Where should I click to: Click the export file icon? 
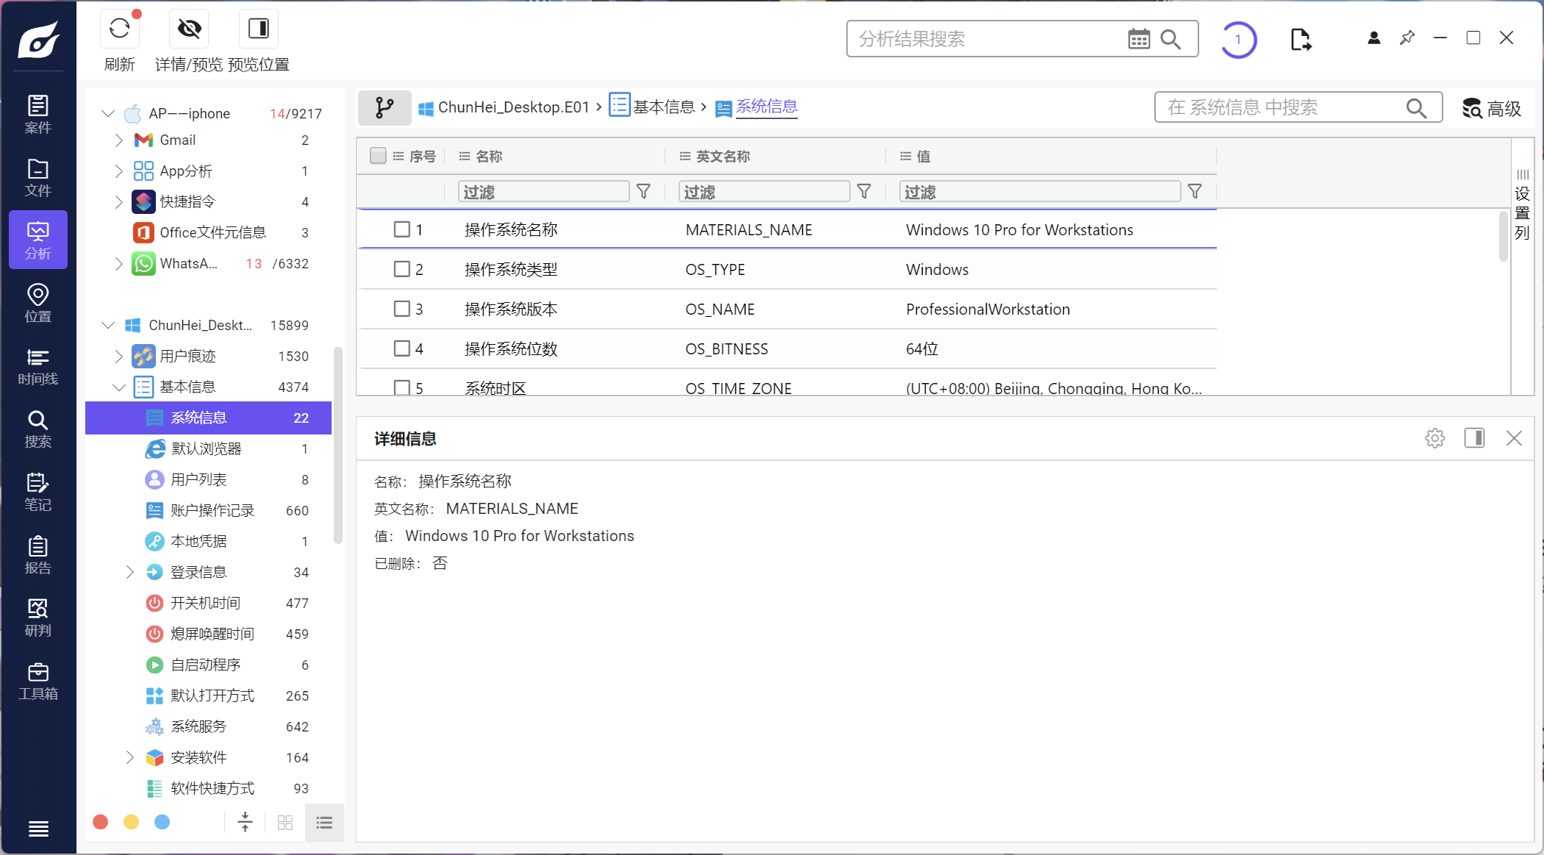tap(1300, 40)
